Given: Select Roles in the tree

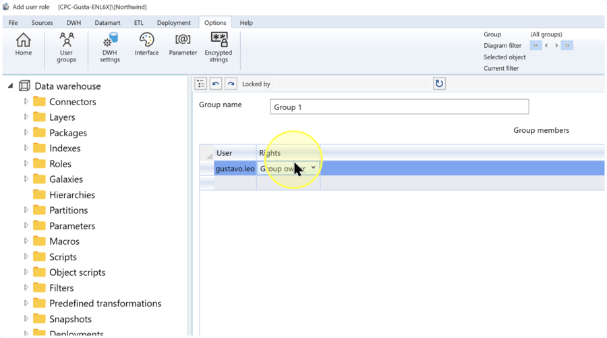Looking at the screenshot, I should (x=61, y=164).
